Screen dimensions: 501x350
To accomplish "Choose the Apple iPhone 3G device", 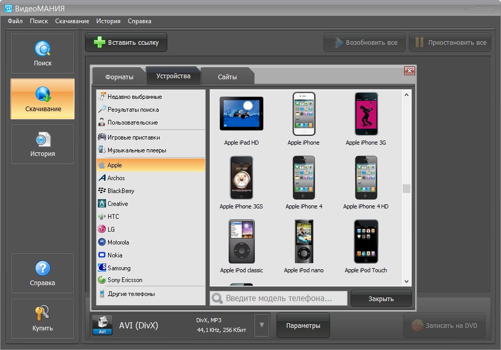I will point(366,120).
